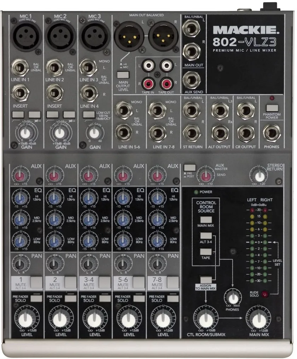The height and width of the screenshot is (359, 297).
Task: Click the channel 1 mic Gain knob
Action: click(26, 133)
